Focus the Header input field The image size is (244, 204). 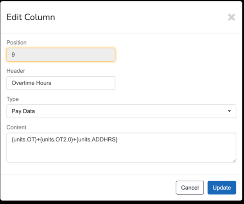coord(61,83)
